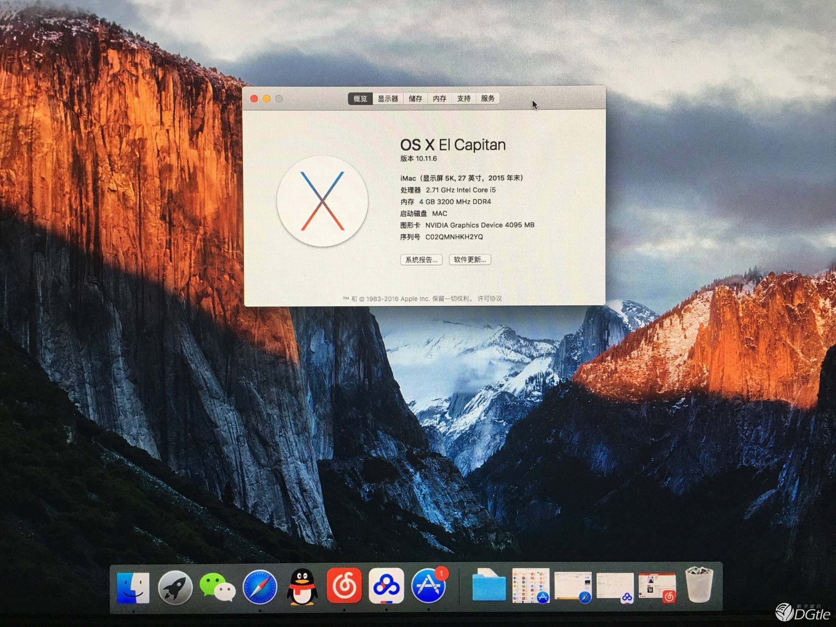Click the 系统报告... button
836x627 pixels.
[421, 260]
